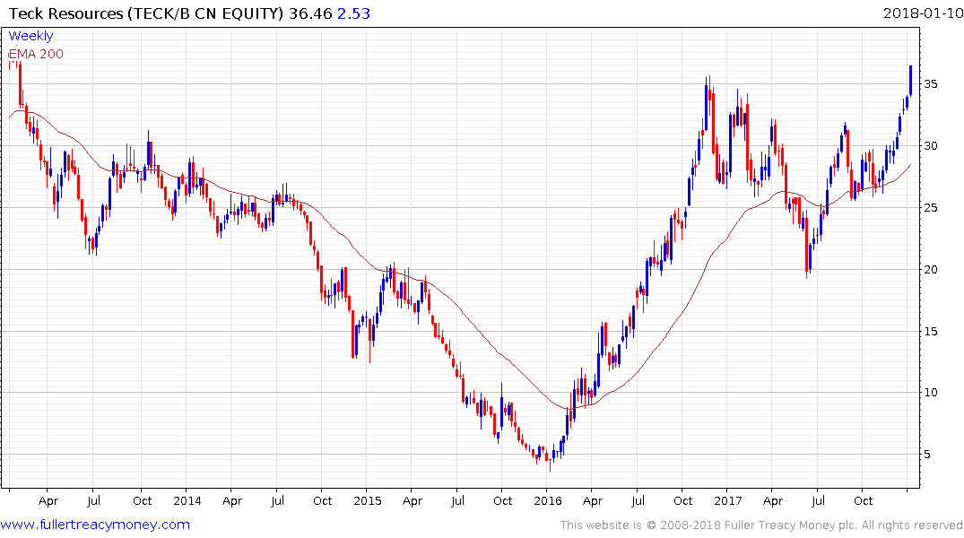This screenshot has height=538, width=964.
Task: Click the EMA 200 legend label
Action: (36, 54)
